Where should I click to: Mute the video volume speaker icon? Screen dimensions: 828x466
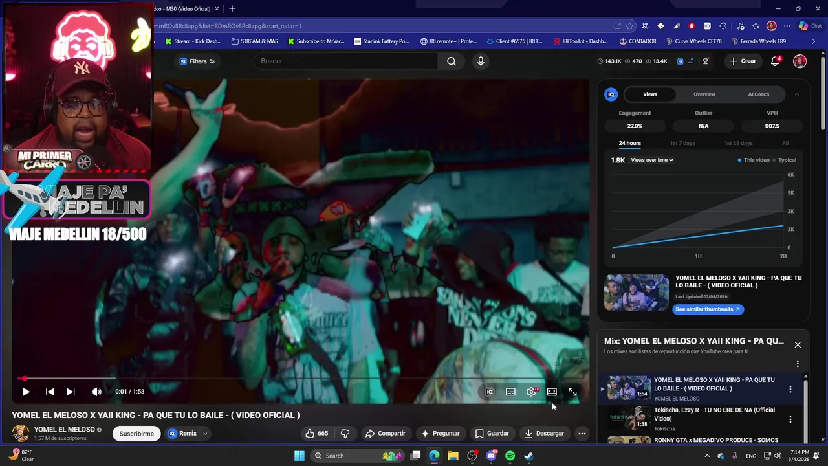(96, 392)
